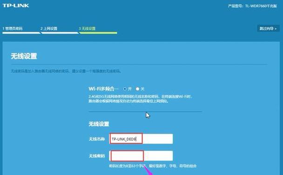Click the 无线设置 page heading
Viewport: 283px width, 175px height.
(x=24, y=56)
